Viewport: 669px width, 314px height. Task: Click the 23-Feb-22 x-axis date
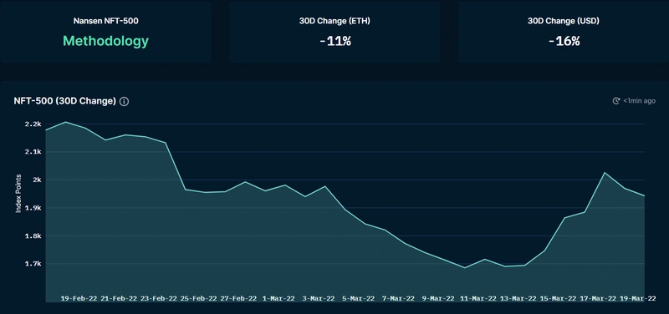pyautogui.click(x=159, y=299)
